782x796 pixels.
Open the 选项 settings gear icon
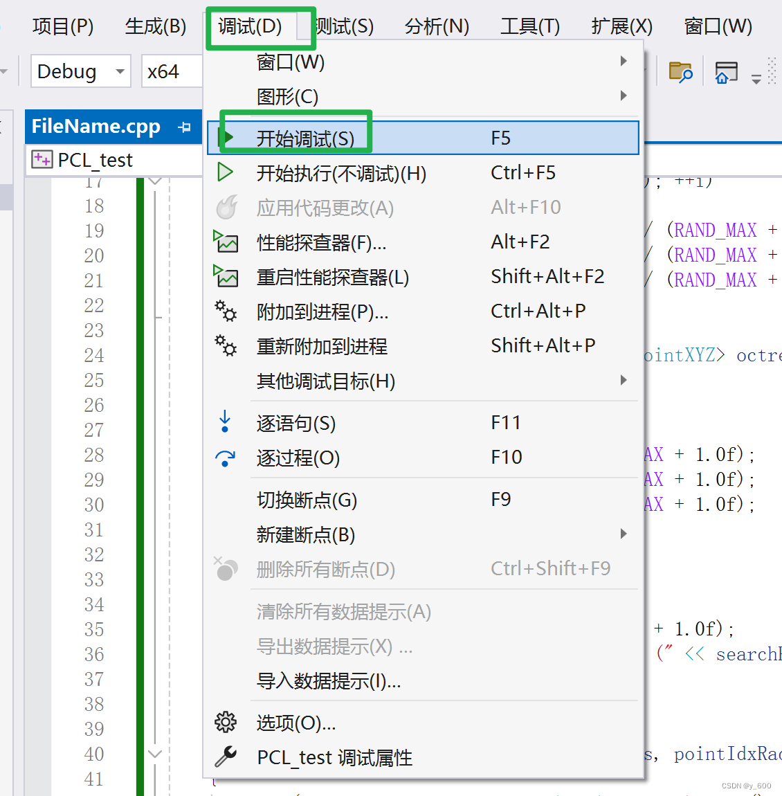(x=226, y=722)
